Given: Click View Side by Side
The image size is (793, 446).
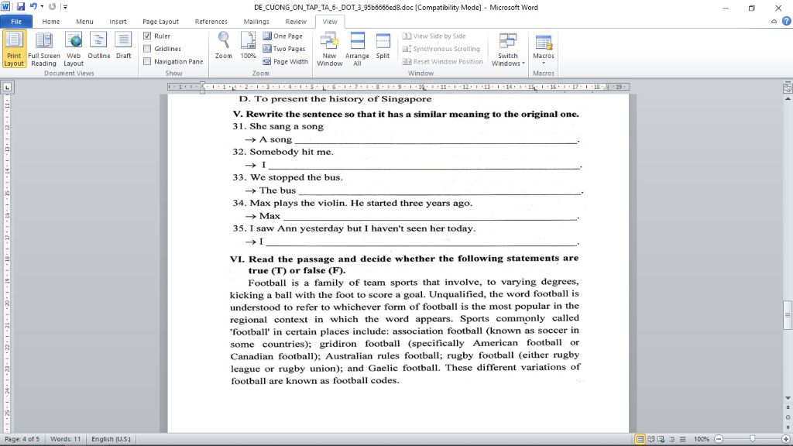Looking at the screenshot, I should coord(434,36).
